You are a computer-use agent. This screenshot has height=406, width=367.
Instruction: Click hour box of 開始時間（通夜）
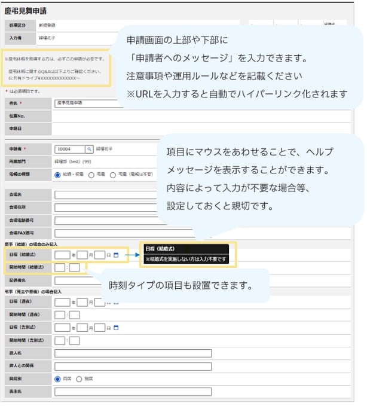pyautogui.click(x=60, y=315)
